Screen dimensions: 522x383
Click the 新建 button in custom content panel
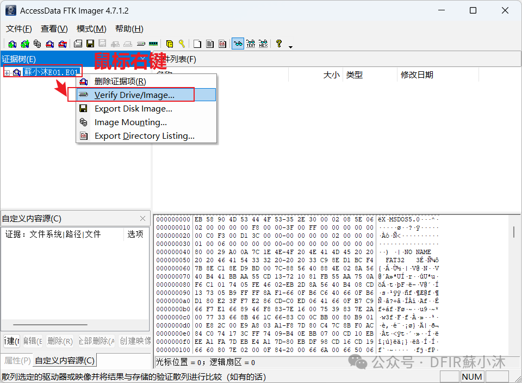(x=11, y=341)
